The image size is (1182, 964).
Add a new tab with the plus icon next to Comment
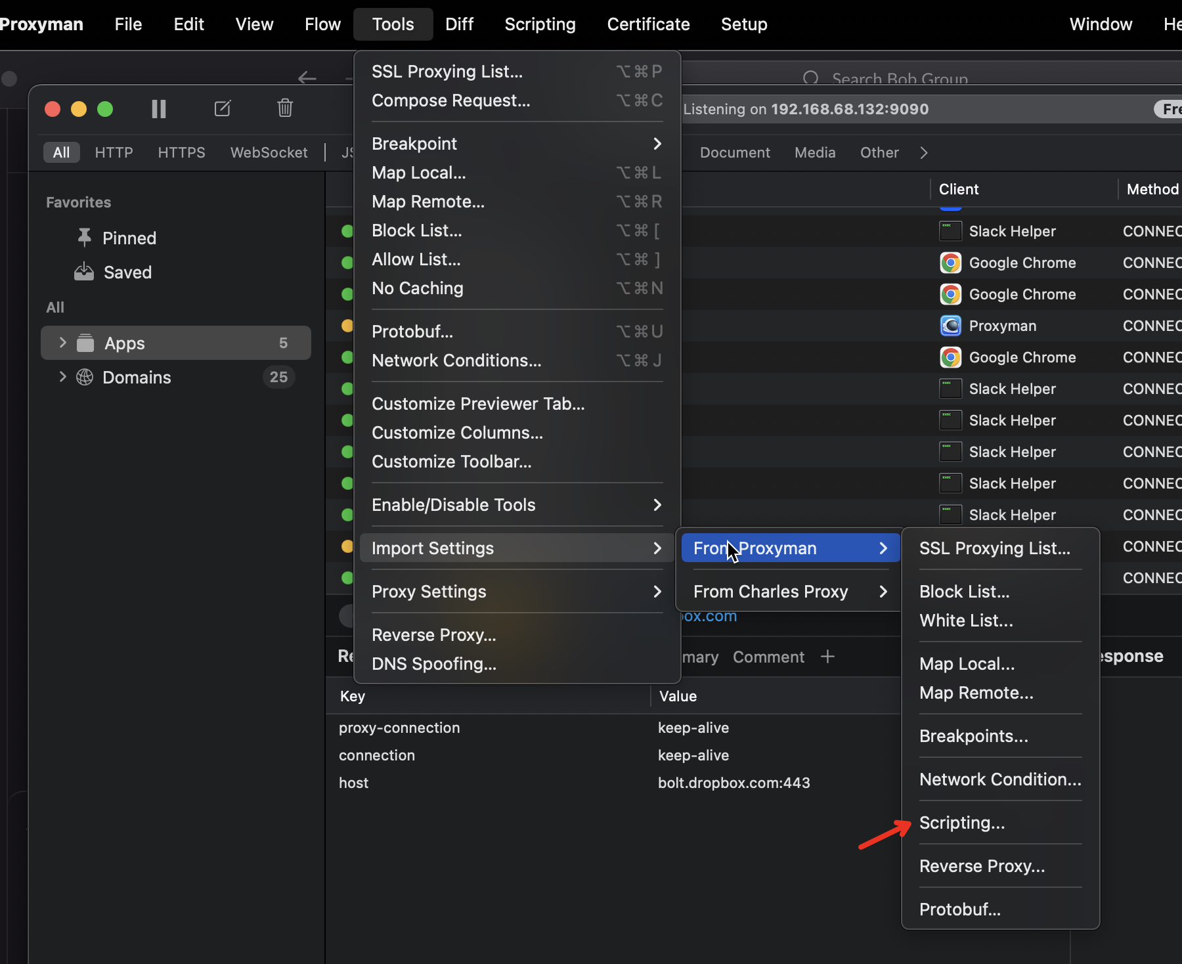tap(827, 657)
